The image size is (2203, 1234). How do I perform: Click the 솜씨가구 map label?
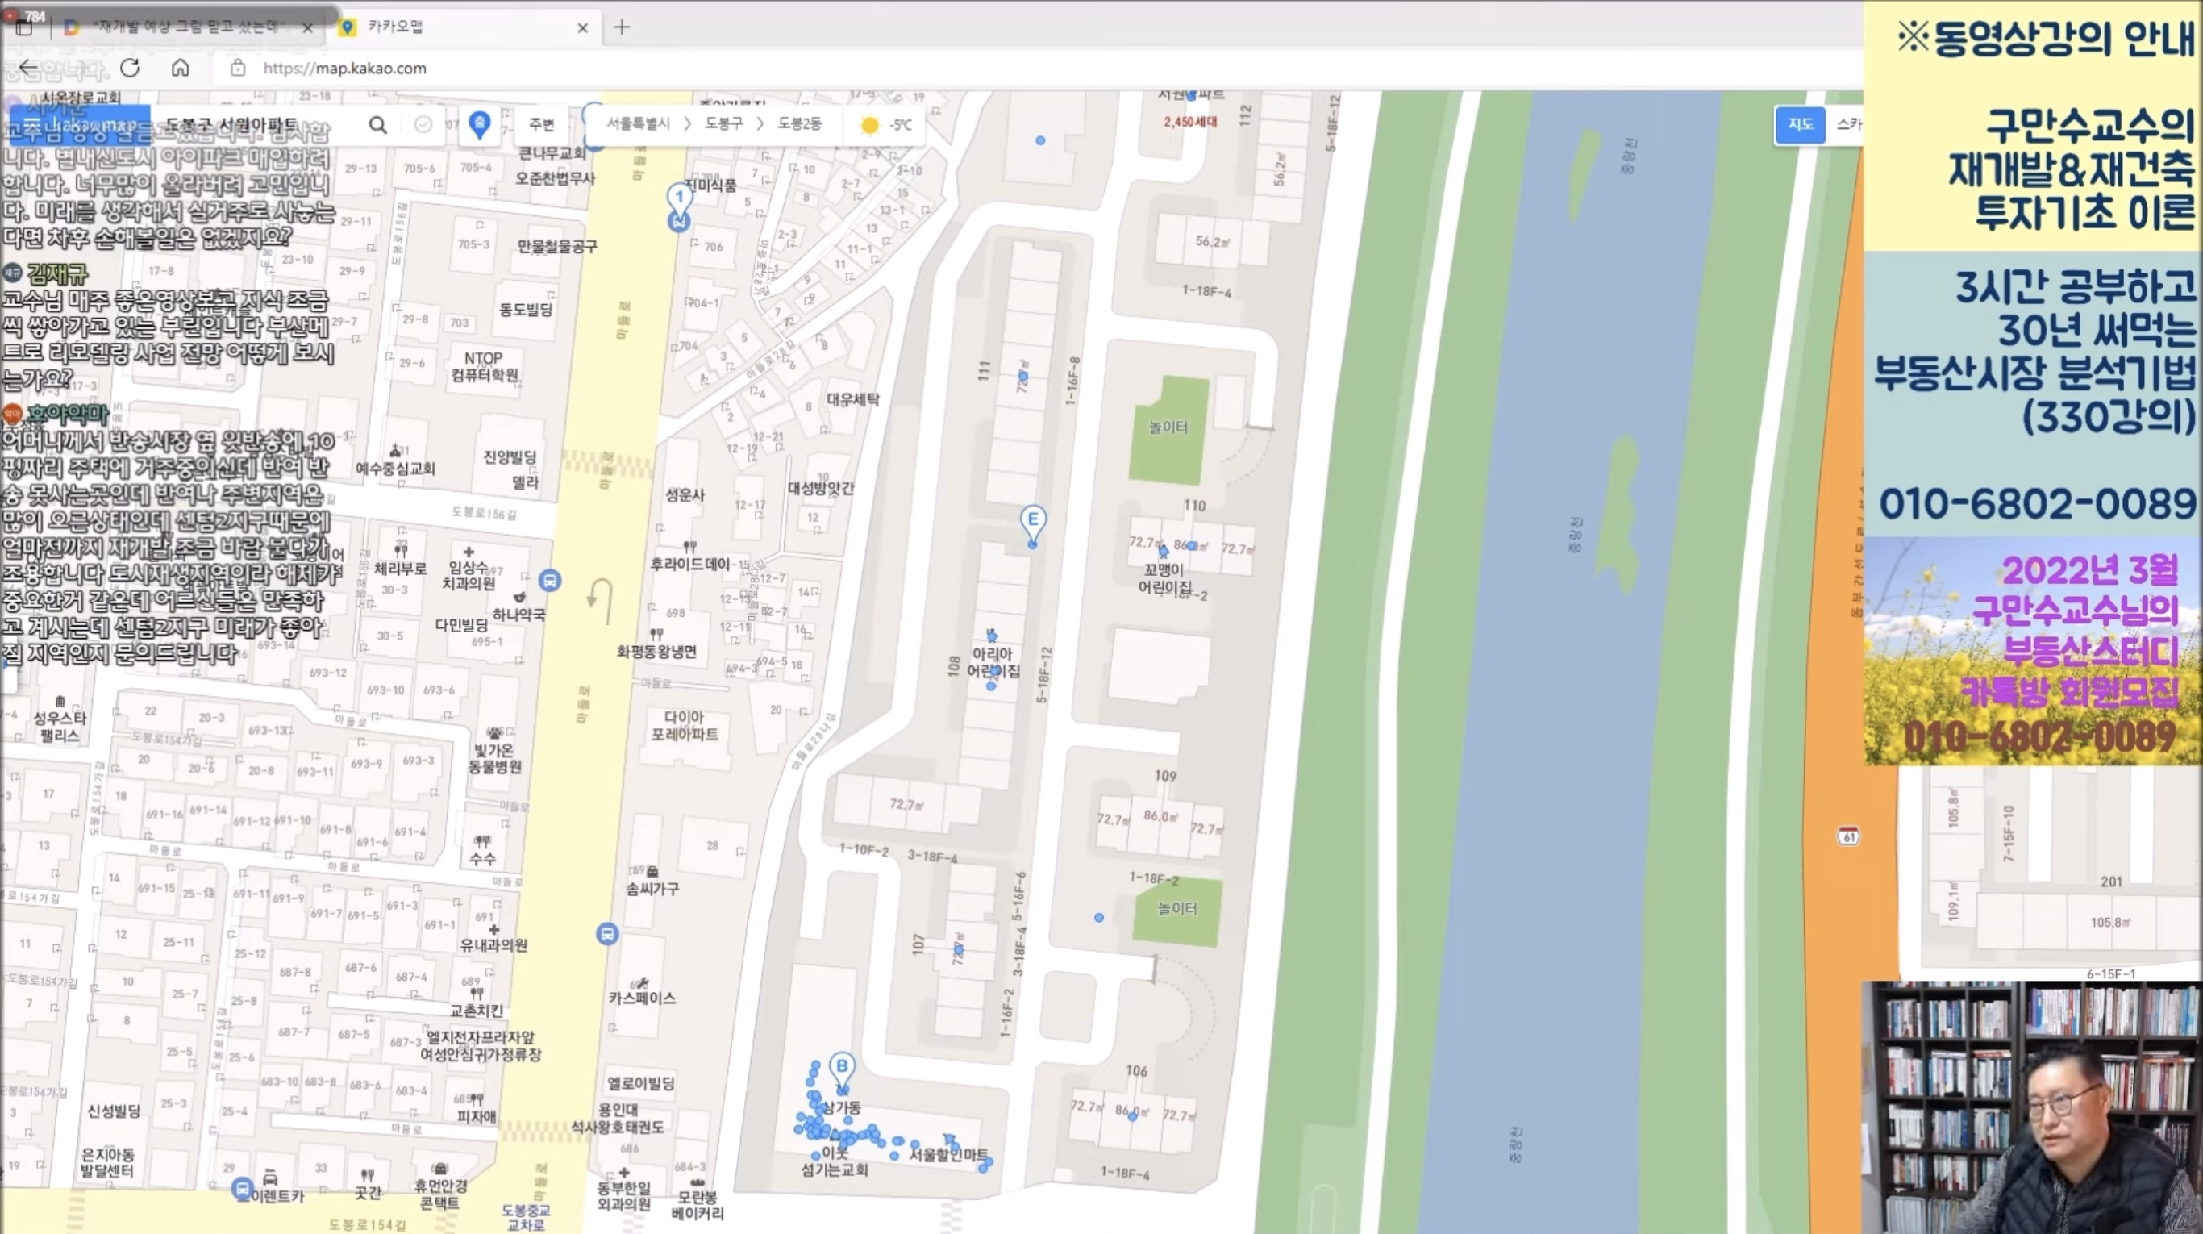pos(652,889)
